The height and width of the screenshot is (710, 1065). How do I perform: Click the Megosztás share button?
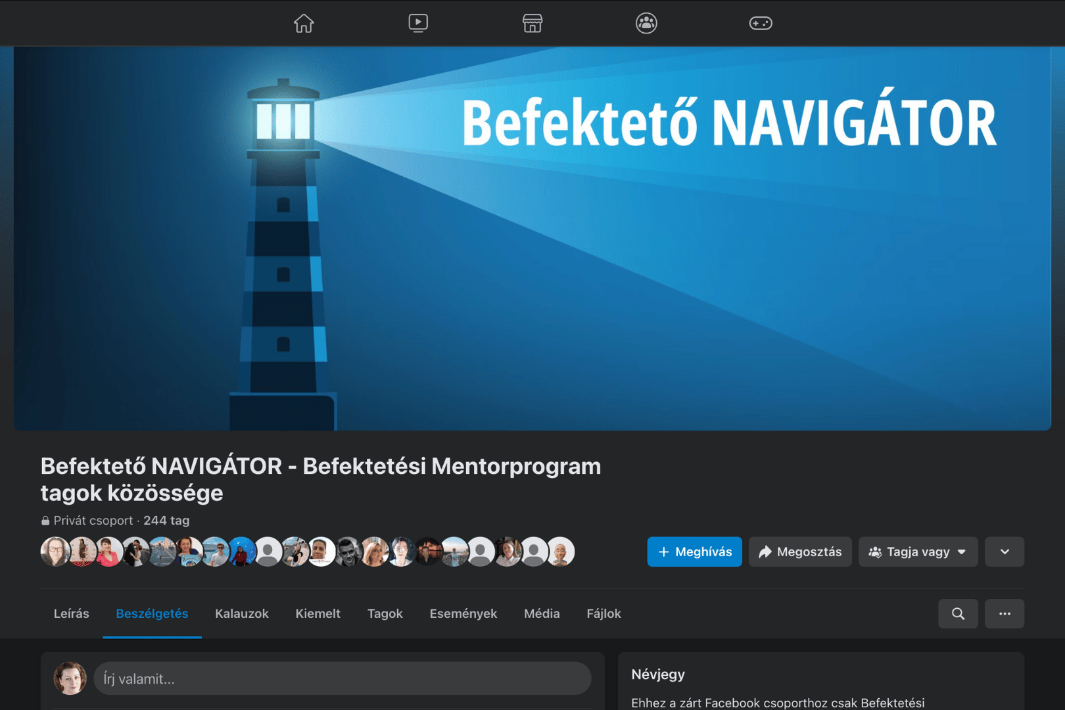(x=800, y=552)
